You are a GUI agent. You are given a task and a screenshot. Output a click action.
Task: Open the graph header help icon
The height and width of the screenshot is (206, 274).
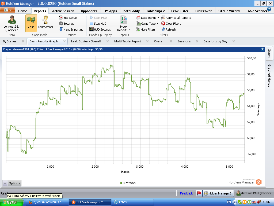[x=262, y=49]
